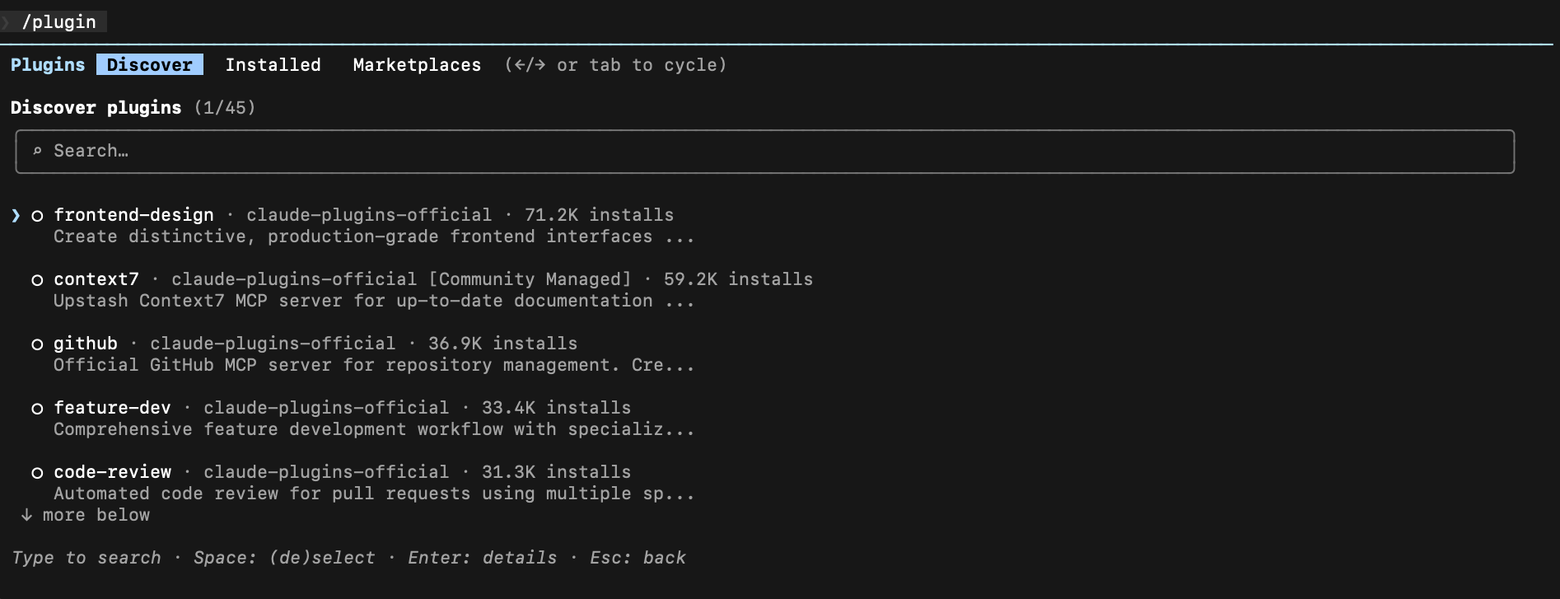Viewport: 1560px width, 599px height.
Task: Toggle the frontend-design plugin selection circle
Action: [x=37, y=216]
